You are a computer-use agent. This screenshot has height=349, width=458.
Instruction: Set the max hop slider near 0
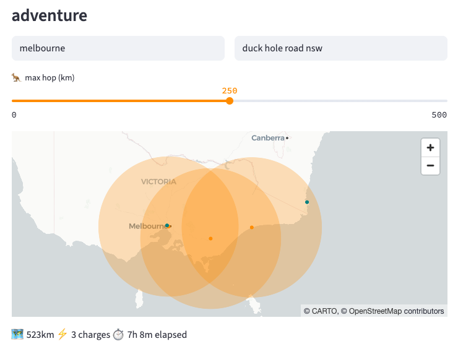tap(14, 101)
